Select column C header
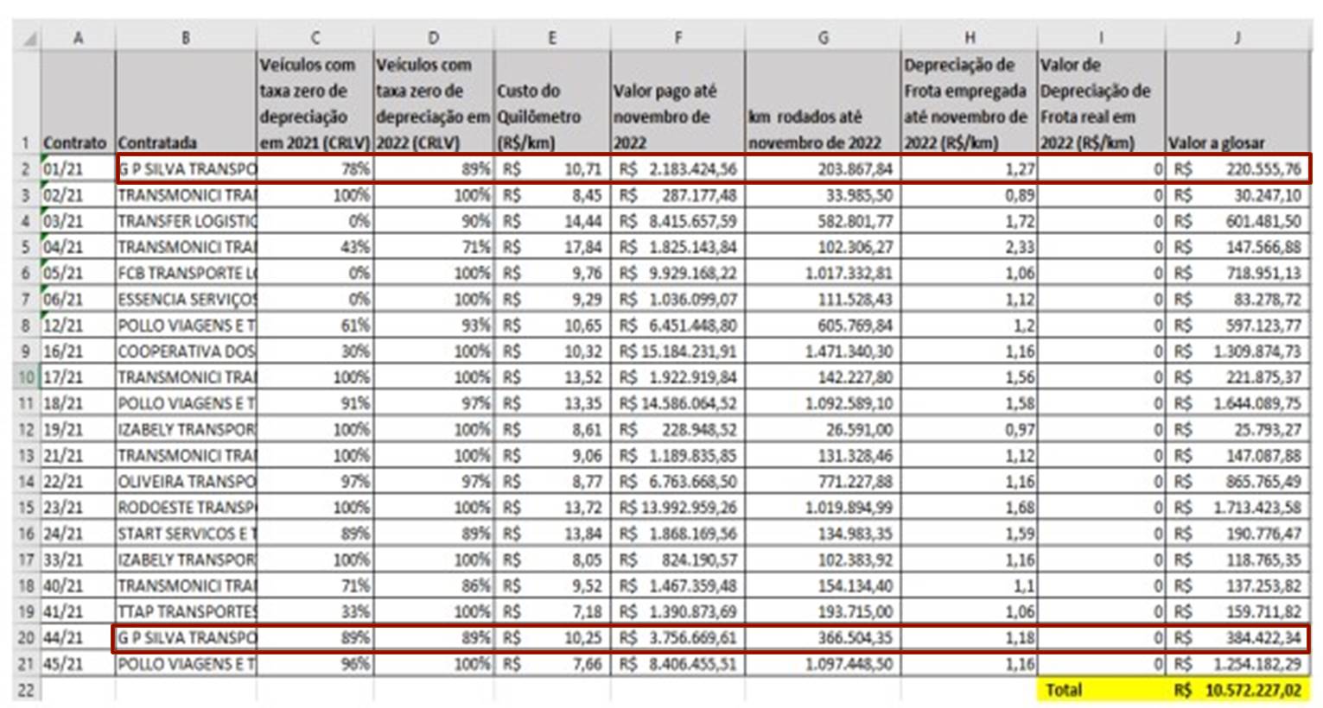This screenshot has width=1323, height=708. click(315, 39)
